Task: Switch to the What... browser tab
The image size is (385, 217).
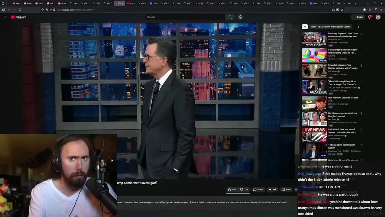Action: point(314,3)
